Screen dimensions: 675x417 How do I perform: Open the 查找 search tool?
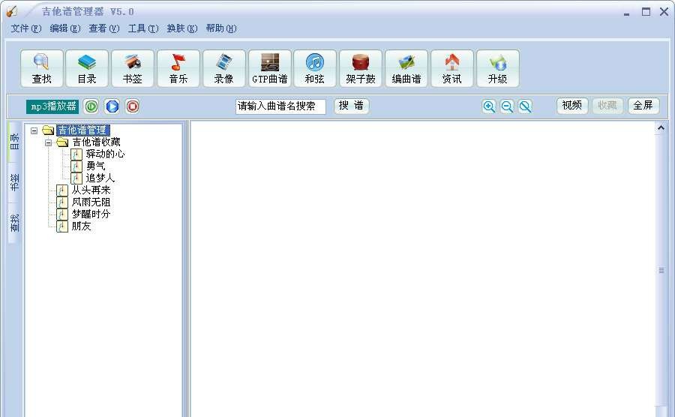(42, 68)
